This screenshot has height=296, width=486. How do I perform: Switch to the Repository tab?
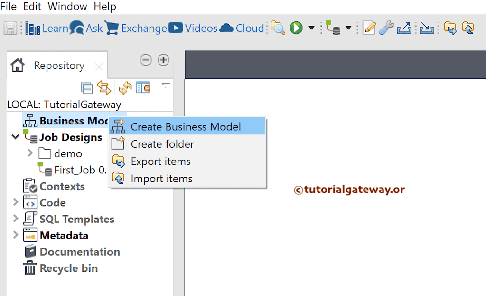[59, 65]
